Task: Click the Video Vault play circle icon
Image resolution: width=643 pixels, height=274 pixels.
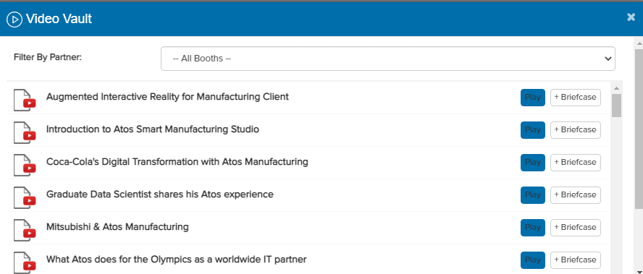Action: 14,20
